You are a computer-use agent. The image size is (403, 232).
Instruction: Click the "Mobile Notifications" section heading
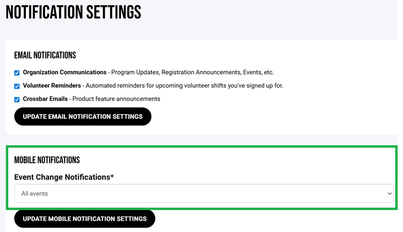(x=47, y=160)
